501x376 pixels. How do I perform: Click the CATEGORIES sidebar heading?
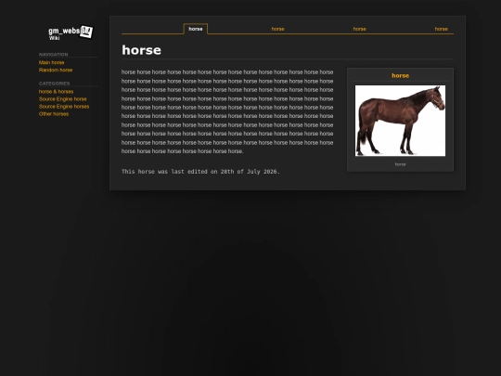click(x=55, y=84)
